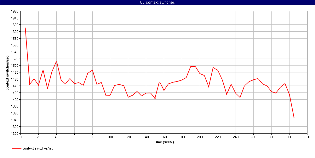Click the 1511 peak at 40 seconds
315x158 pixels.
[x=56, y=61]
